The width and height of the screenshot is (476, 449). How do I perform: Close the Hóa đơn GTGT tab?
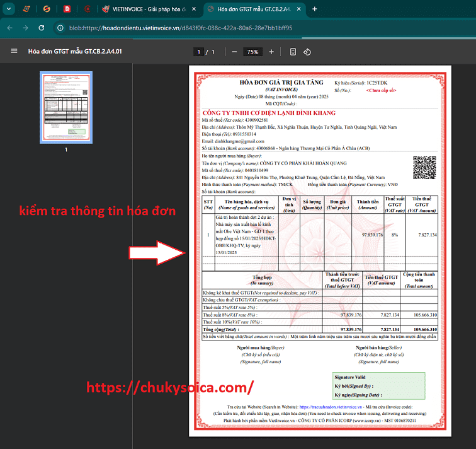tap(298, 9)
